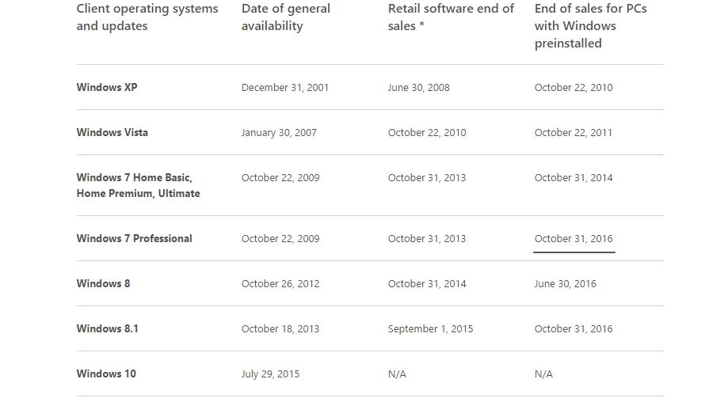This screenshot has width=705, height=398.
Task: Click Retail software end of sales header
Action: (451, 17)
